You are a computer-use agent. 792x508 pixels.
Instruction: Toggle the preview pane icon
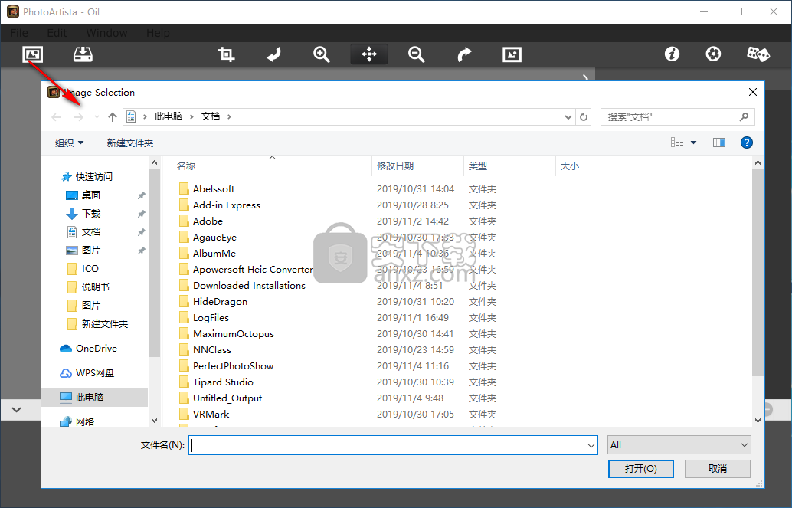[x=718, y=143]
